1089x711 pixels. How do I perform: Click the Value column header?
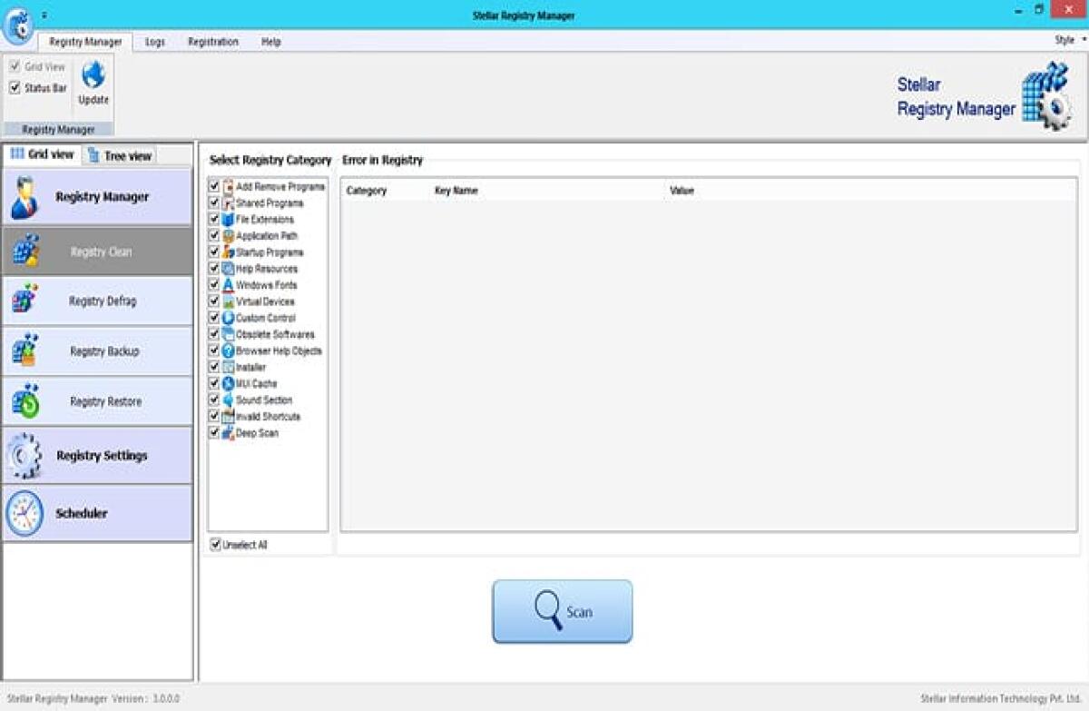pyautogui.click(x=683, y=191)
